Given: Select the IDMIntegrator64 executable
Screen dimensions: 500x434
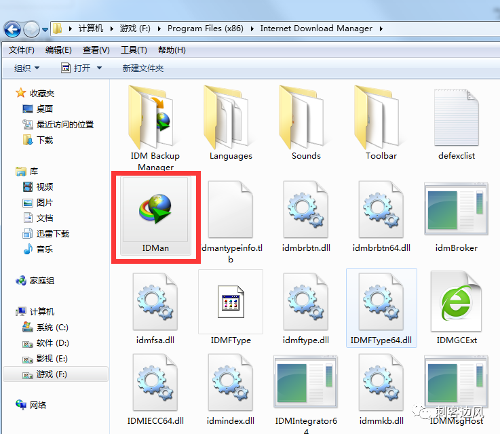Looking at the screenshot, I should [x=306, y=393].
